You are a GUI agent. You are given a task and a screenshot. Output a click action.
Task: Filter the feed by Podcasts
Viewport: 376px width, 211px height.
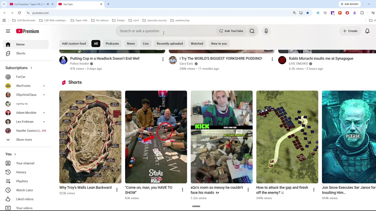pos(112,44)
